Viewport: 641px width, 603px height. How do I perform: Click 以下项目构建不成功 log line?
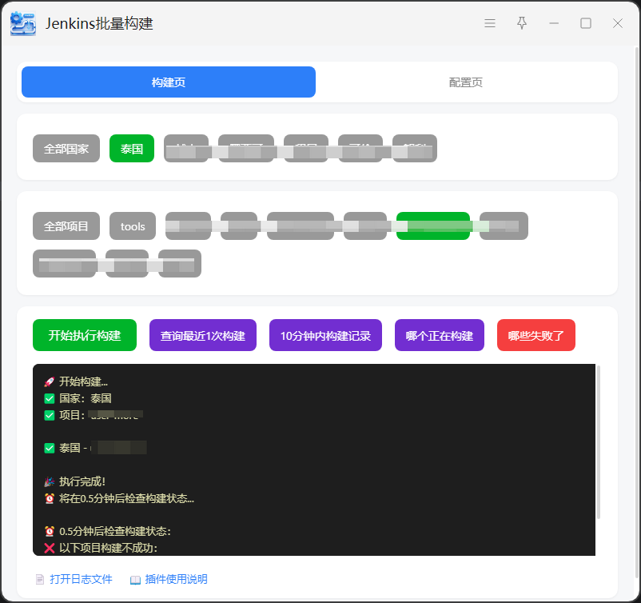(101, 548)
